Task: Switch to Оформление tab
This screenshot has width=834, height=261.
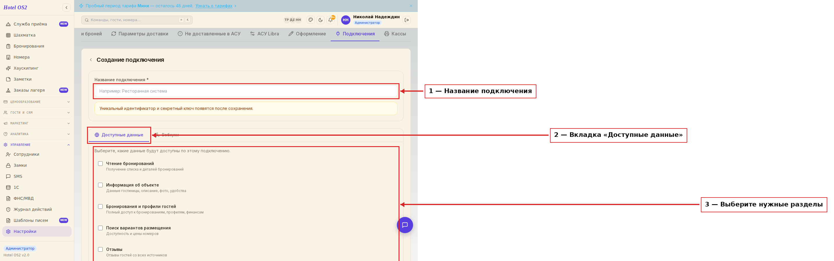Action: click(x=307, y=34)
